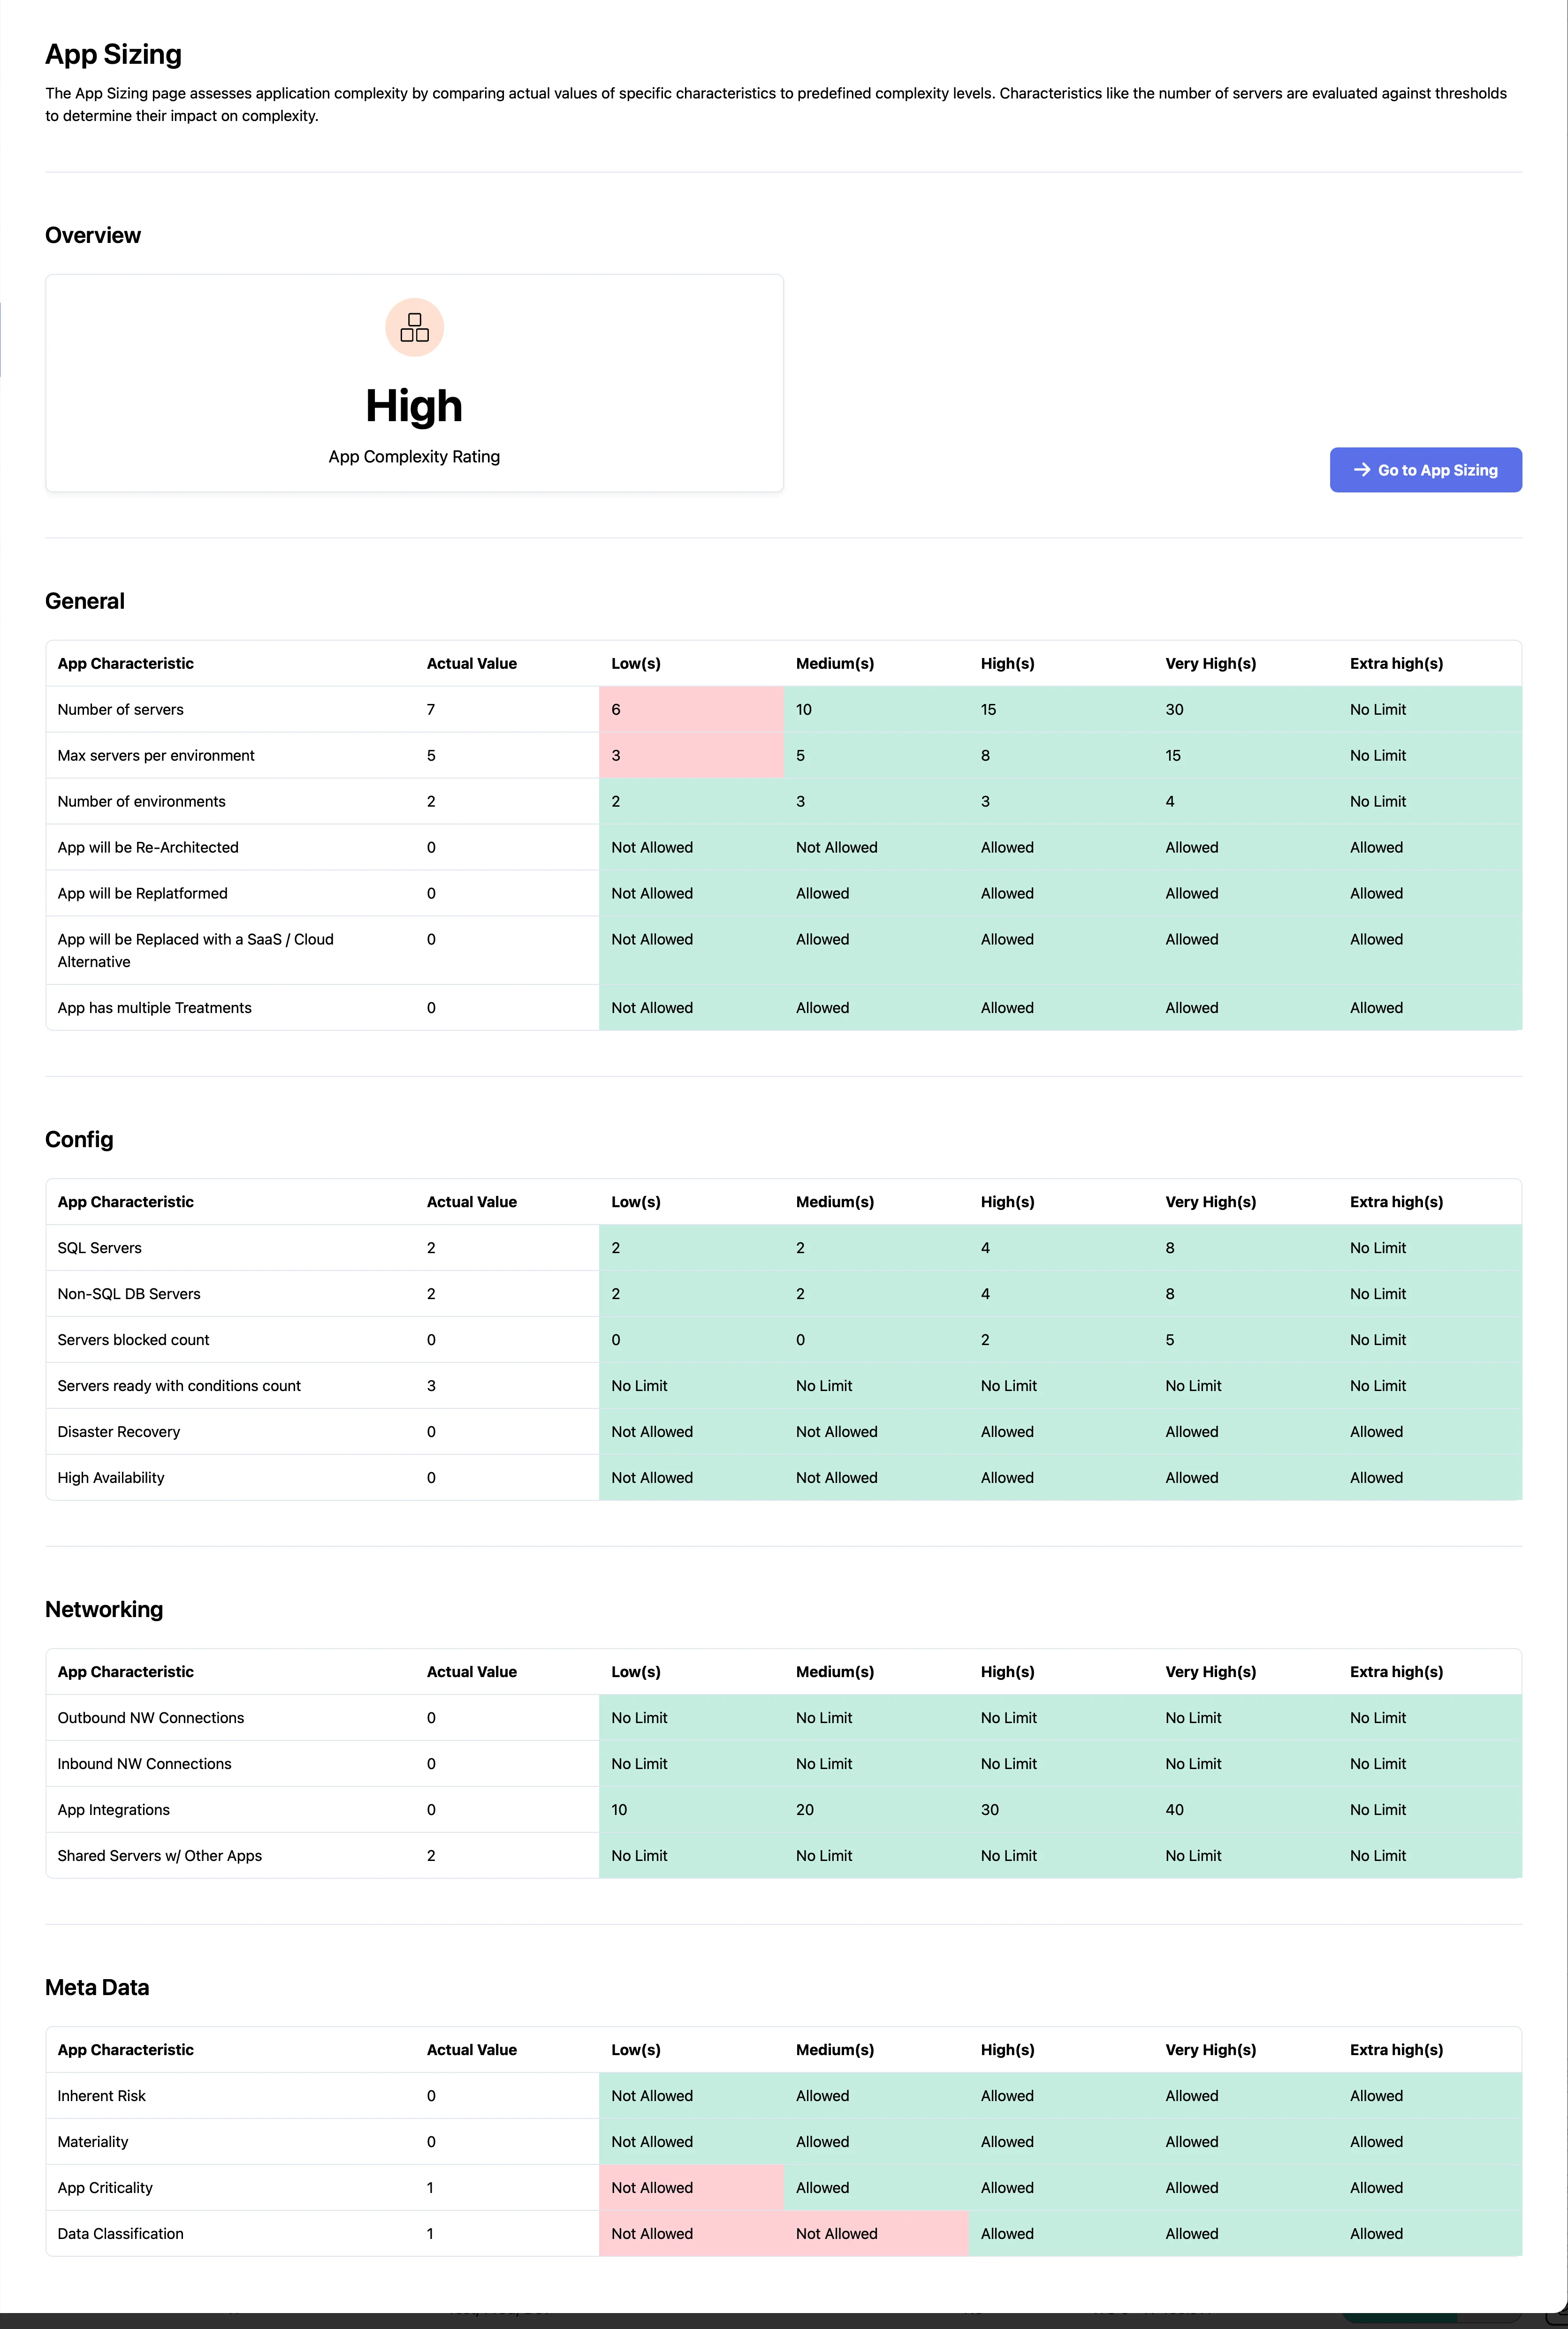Click the Inbound NW Connections label

point(144,1763)
